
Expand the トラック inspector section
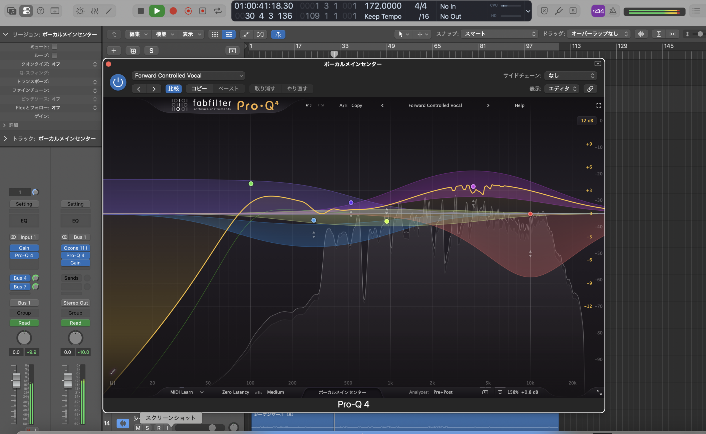pos(6,139)
